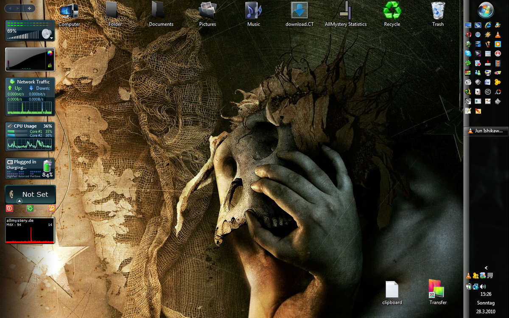Click the green equalizer bars on visualizer gadget
Image resolution: width=509 pixels, height=318 pixels.
click(50, 65)
